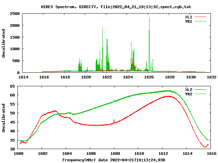Click the bottom plot x-axis label 1610

pyautogui.click(x=139, y=153)
